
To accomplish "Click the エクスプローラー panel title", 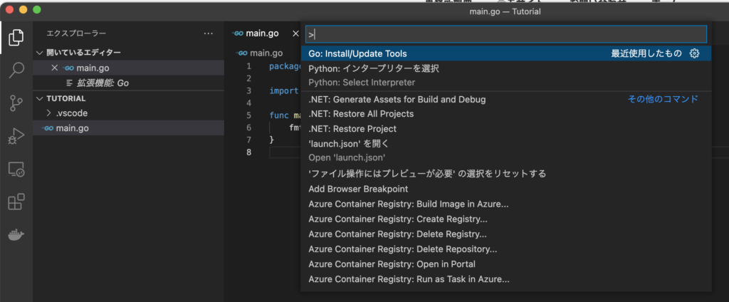I will pyautogui.click(x=76, y=33).
